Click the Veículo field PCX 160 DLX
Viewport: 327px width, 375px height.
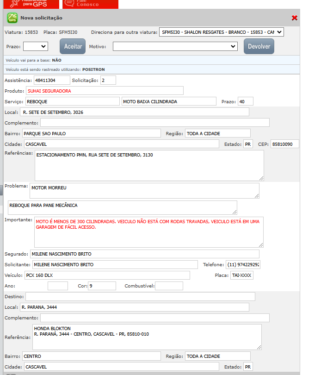click(107, 275)
